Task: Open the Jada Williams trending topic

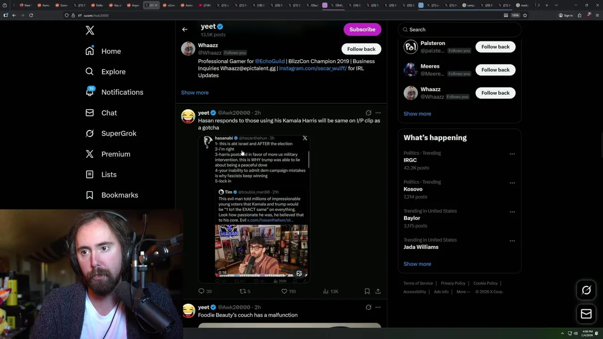Action: pos(421,247)
